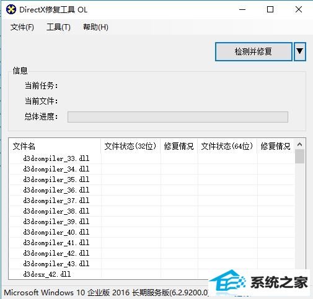Sort by the 文件名 column header
Viewport: 313px width, 299px height.
(55, 146)
